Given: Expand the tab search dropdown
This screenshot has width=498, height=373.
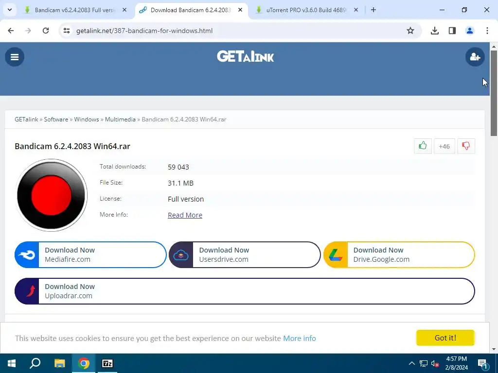Looking at the screenshot, I should tap(10, 10).
